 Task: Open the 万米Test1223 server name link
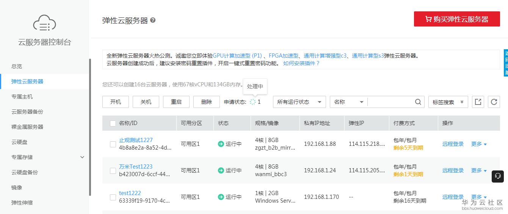136,167
